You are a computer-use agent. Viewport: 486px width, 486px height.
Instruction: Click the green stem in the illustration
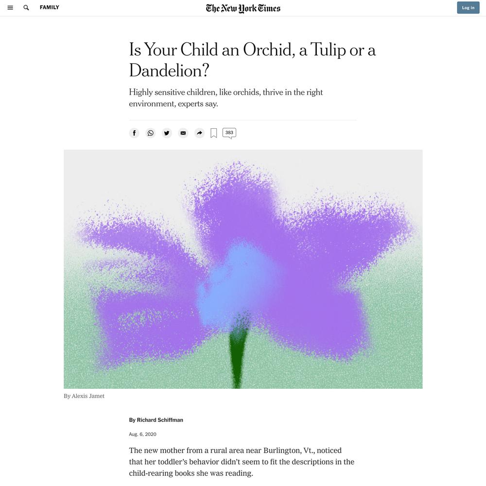click(238, 353)
